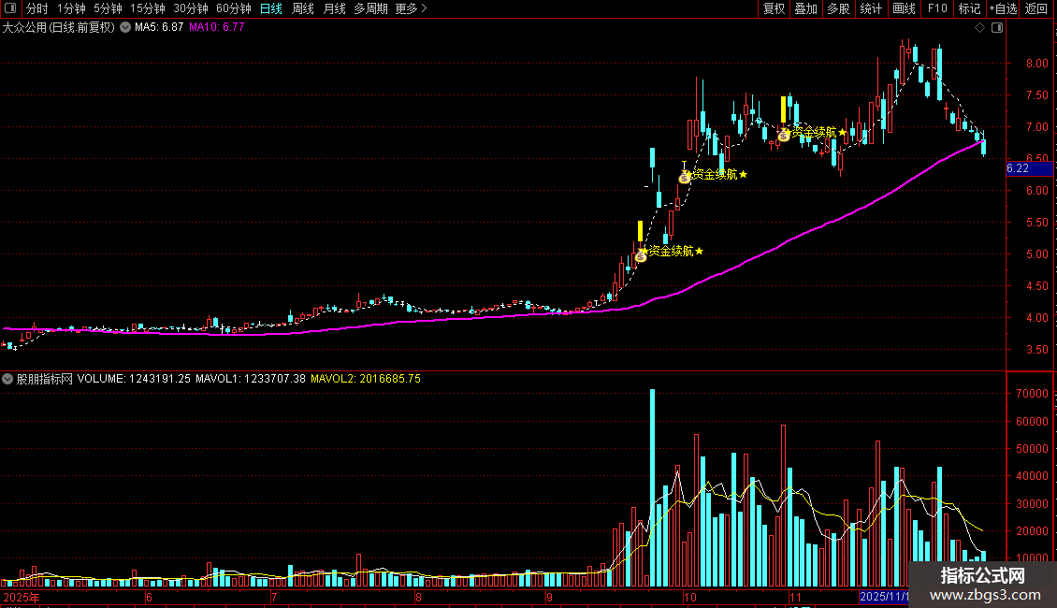Open the 统计 statistics tool
1057x608 pixels.
[x=871, y=8]
